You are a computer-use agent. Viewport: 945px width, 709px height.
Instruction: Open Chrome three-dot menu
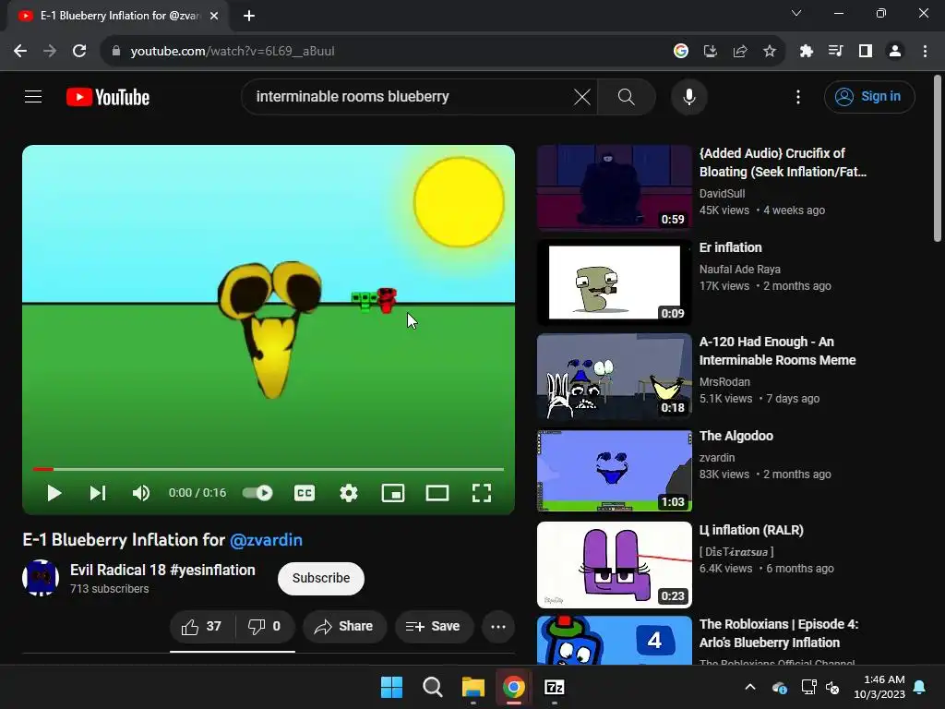(x=925, y=52)
